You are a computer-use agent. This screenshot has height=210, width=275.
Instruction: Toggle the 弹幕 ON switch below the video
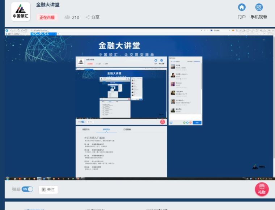[x=27, y=189]
